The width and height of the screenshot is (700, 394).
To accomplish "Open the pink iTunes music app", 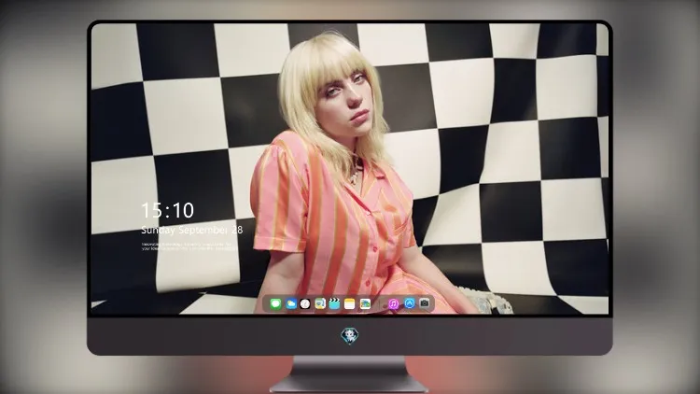I will click(393, 303).
